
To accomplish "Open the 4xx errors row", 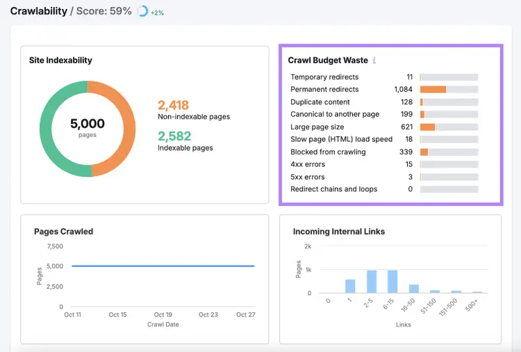I will coord(384,164).
